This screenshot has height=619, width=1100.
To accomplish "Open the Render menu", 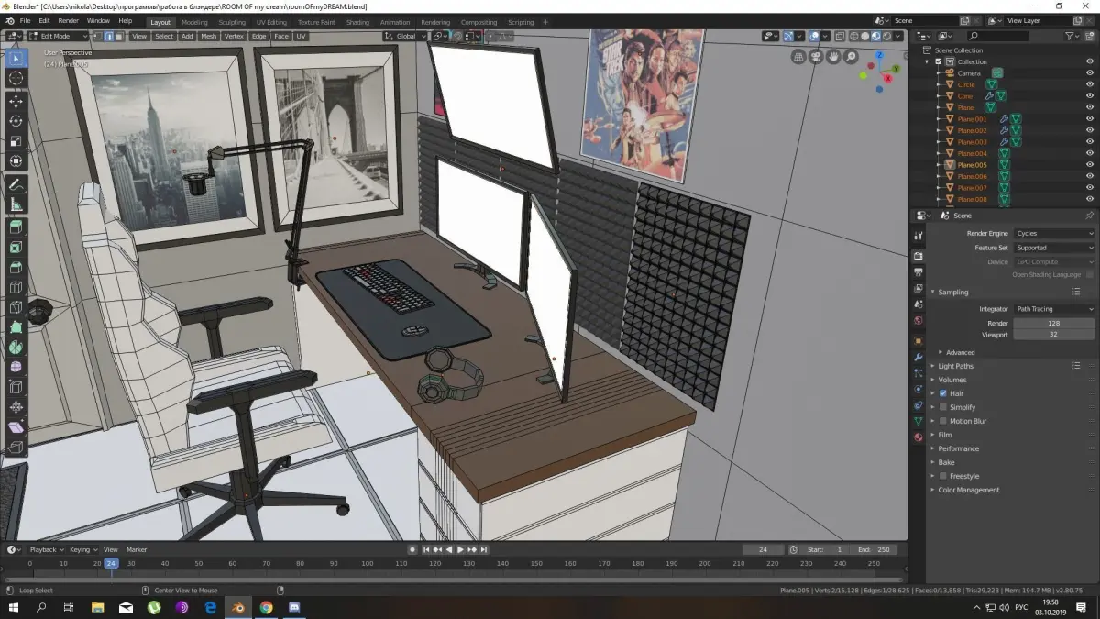I will [68, 20].
